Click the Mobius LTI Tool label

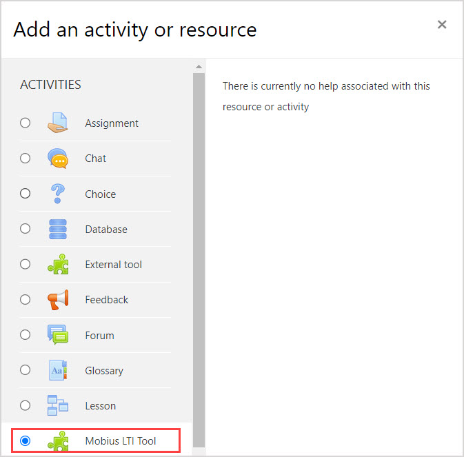(121, 441)
